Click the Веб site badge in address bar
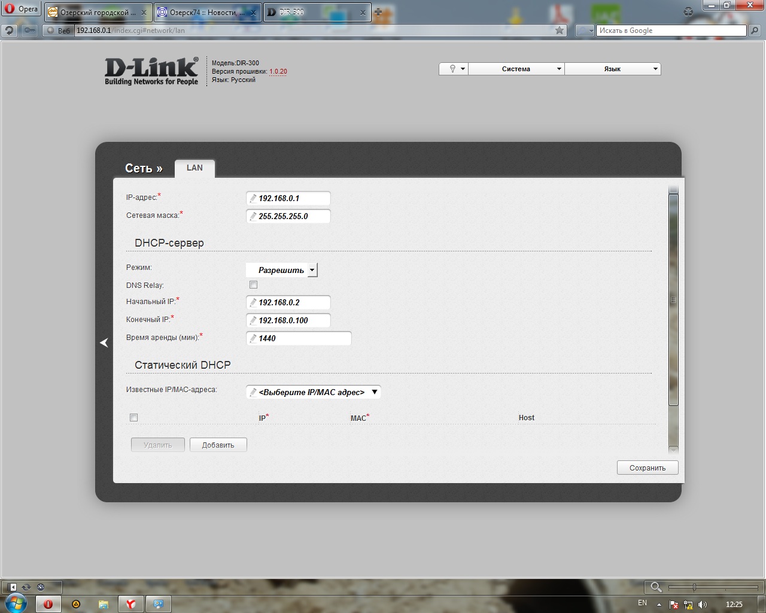 59,31
